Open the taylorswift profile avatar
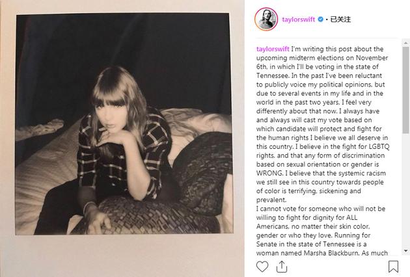Viewport: 410px width, 277px height. [x=266, y=19]
